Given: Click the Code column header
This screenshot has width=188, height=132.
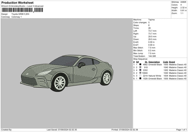Looking at the screenshot, I should (x=165, y=62).
